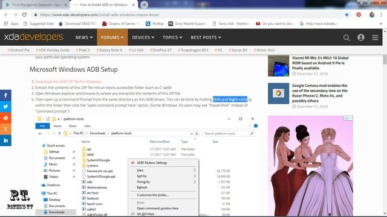This screenshot has width=387, height=217.
Task: Expand the NEWS dropdown menu
Action: coord(84,37)
